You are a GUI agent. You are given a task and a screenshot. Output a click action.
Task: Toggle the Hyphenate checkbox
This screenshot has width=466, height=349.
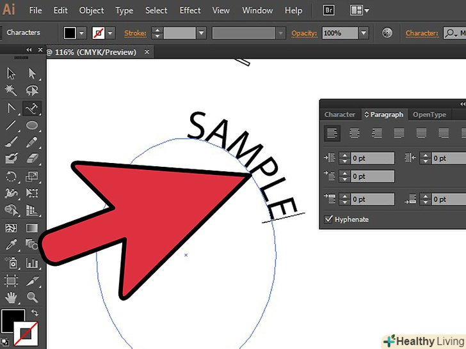coord(328,219)
